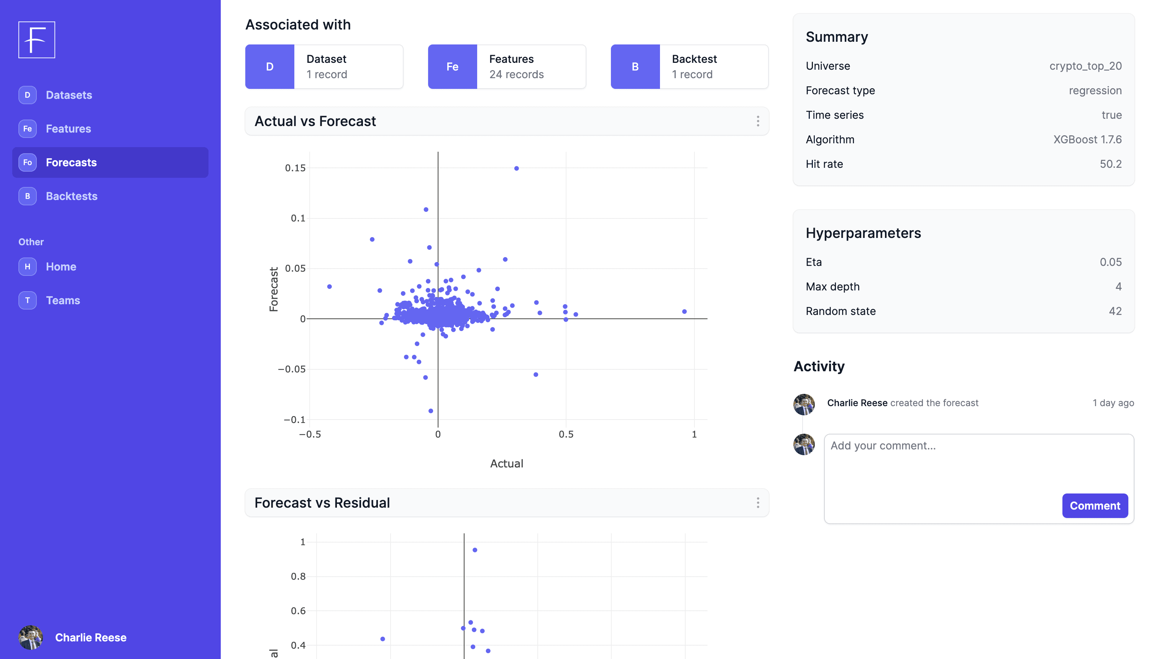
Task: Click the Dataset card D tile
Action: point(270,67)
